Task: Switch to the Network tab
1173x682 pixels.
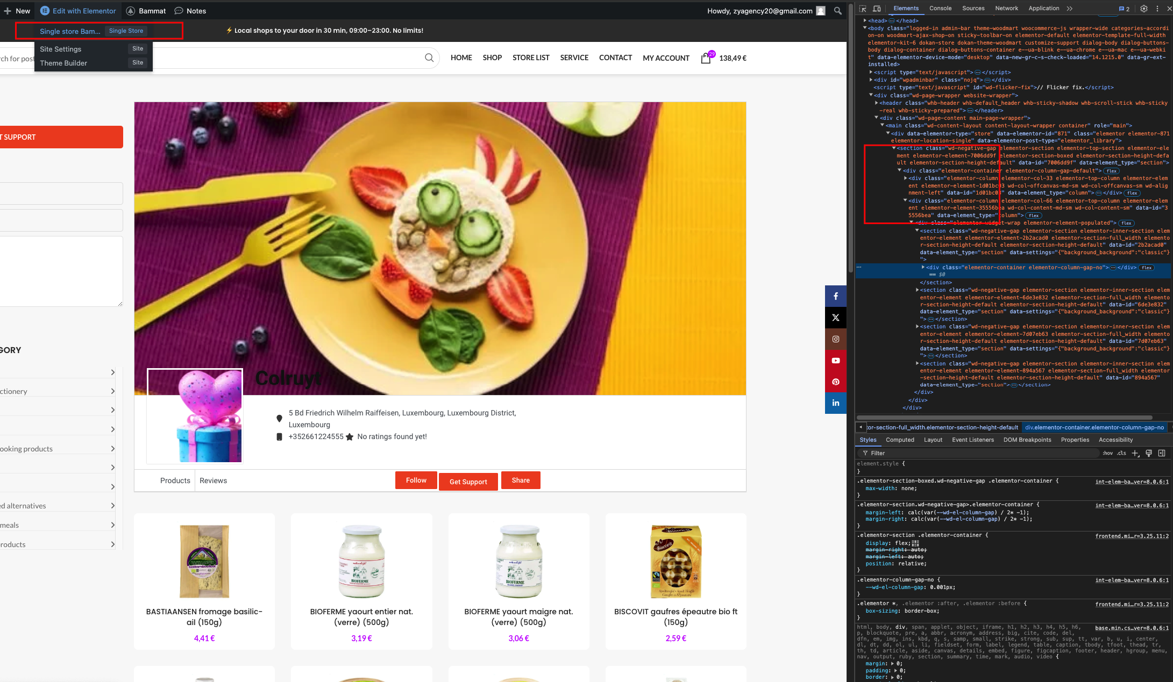Action: tap(1007, 8)
